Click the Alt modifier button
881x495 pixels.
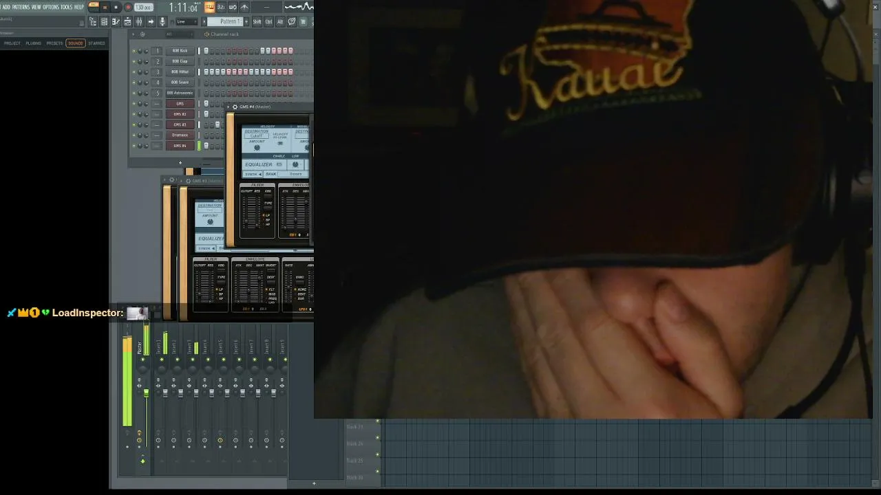(280, 22)
